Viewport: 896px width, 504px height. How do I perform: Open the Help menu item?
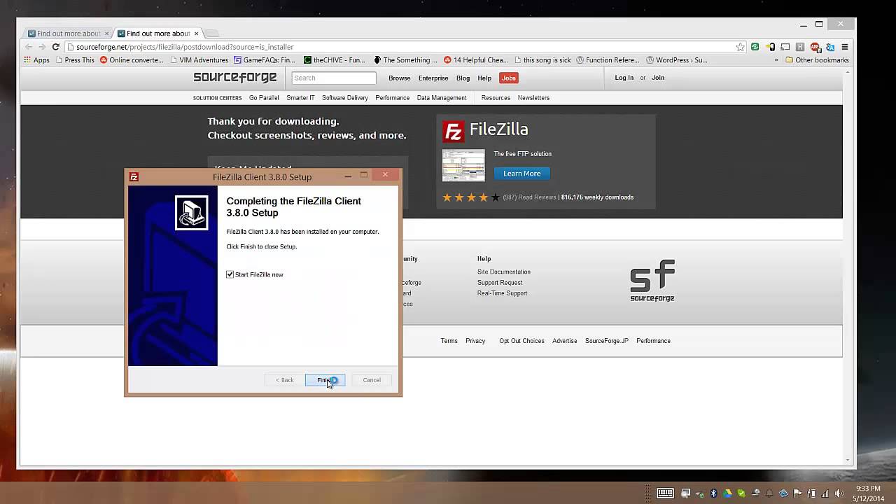coord(484,78)
